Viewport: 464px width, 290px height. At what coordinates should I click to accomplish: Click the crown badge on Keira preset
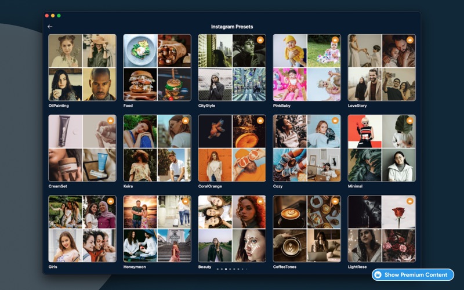tap(185, 121)
